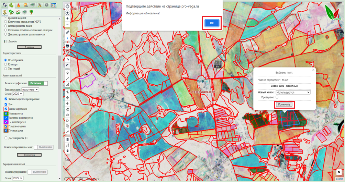Uncheck the 'Тип не определен' checkbox
Screen dimensions: 345x182
point(6,109)
